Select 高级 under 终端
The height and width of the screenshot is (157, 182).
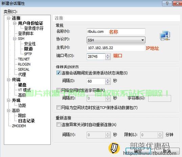tap(22, 95)
